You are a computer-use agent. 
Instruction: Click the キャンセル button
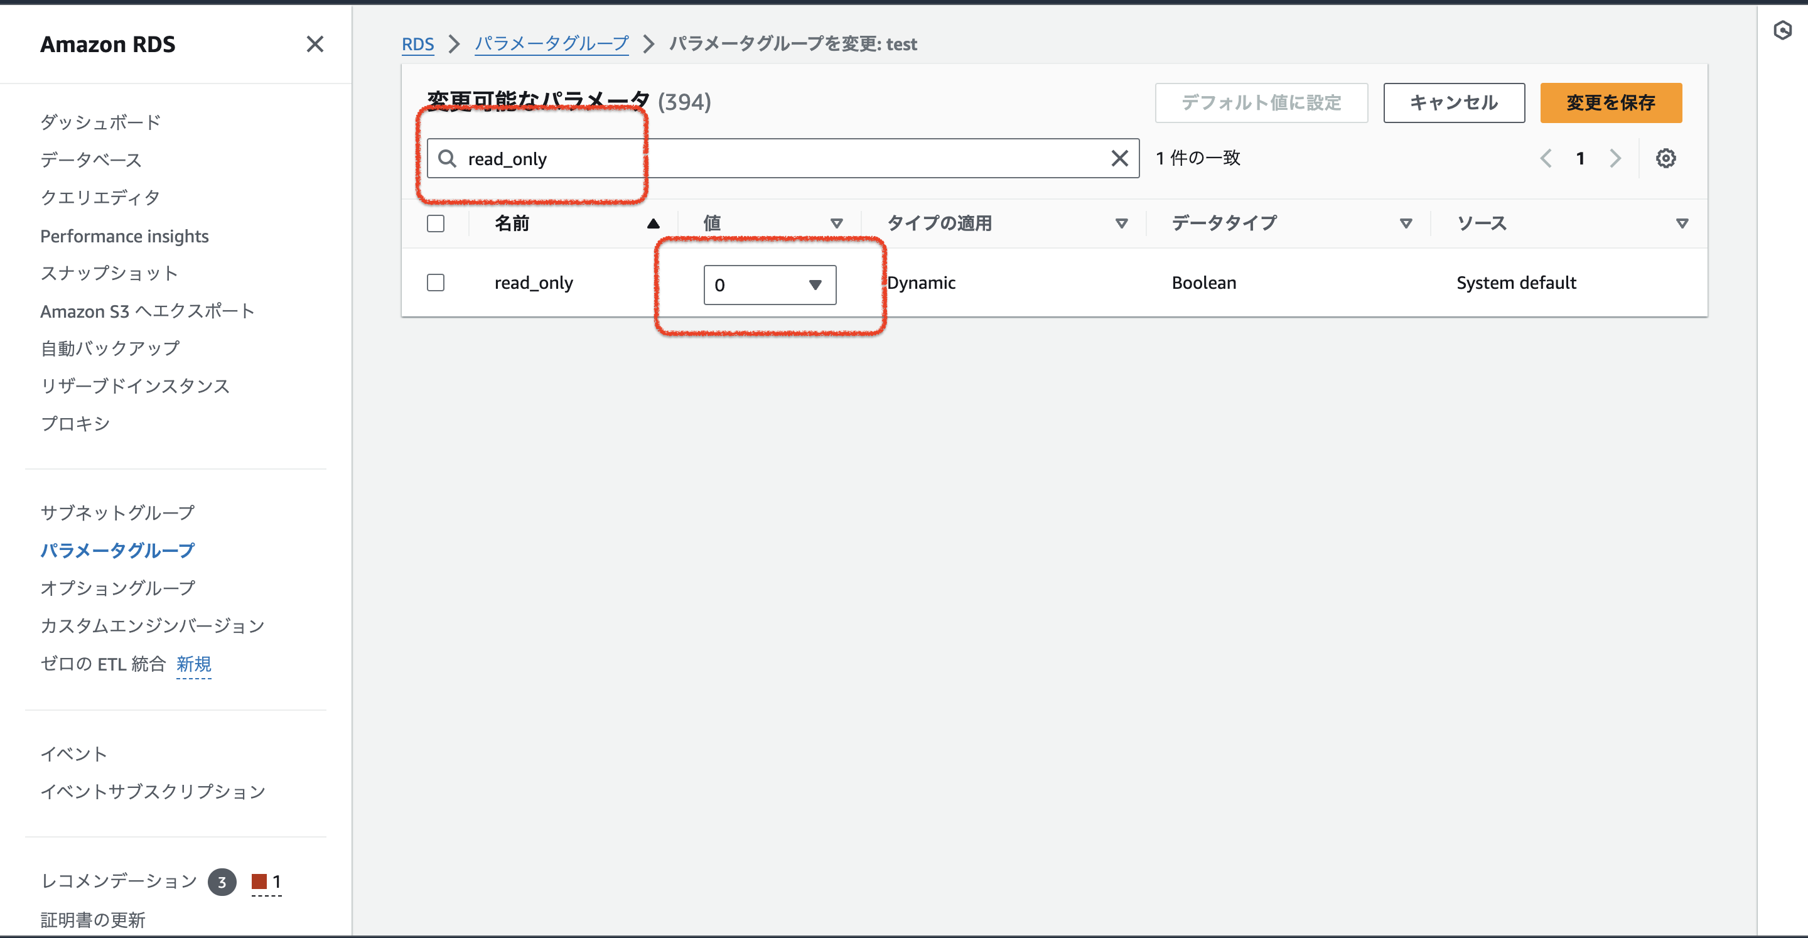(1453, 102)
